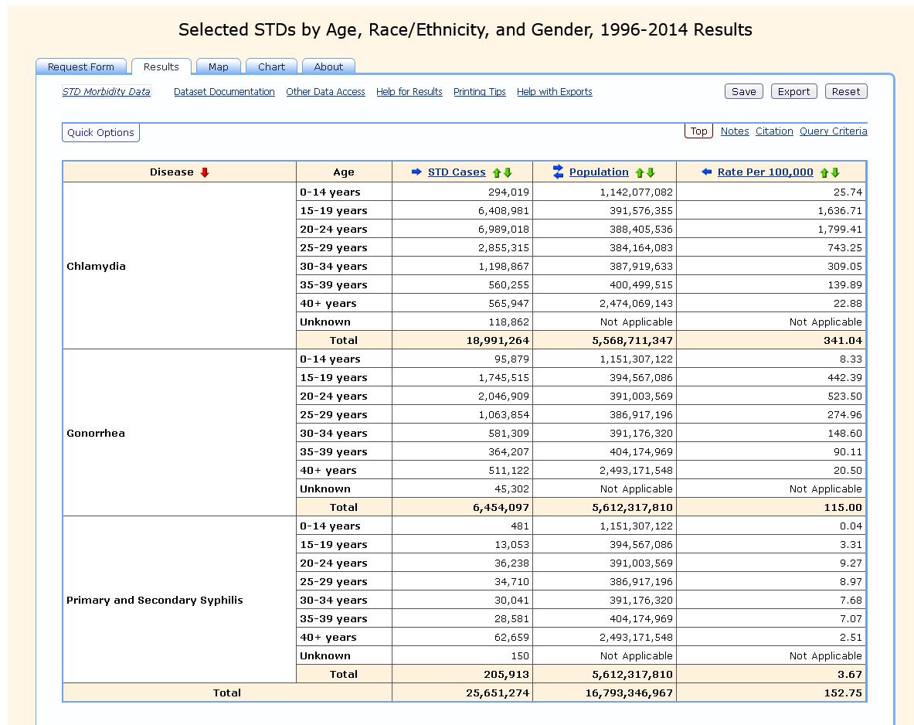914x725 pixels.
Task: Hit the Reset button
Action: tap(846, 91)
